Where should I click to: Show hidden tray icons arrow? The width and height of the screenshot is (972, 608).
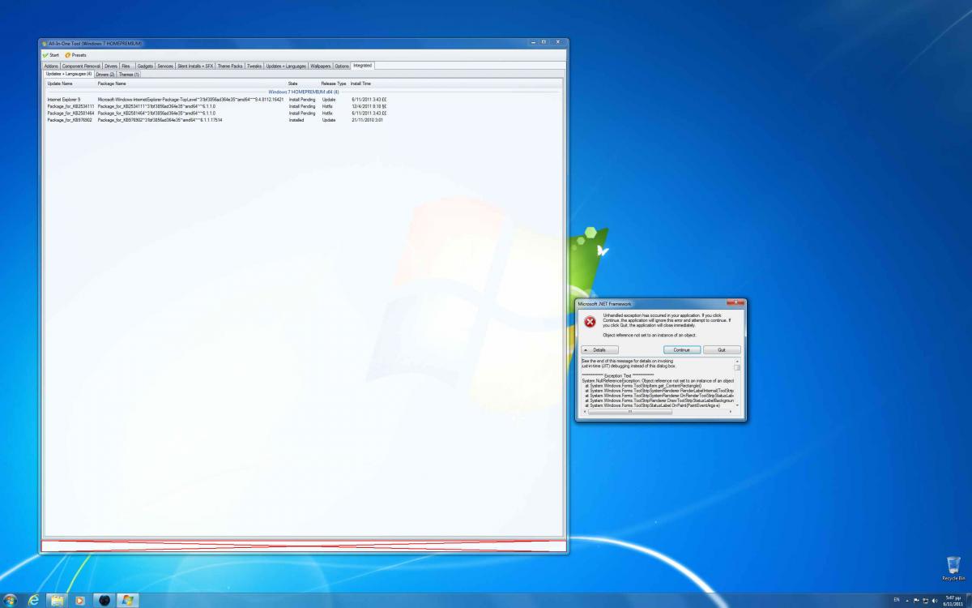907,600
